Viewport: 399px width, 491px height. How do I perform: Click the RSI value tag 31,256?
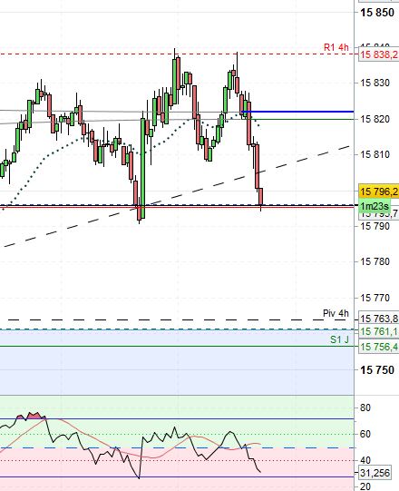(x=375, y=473)
